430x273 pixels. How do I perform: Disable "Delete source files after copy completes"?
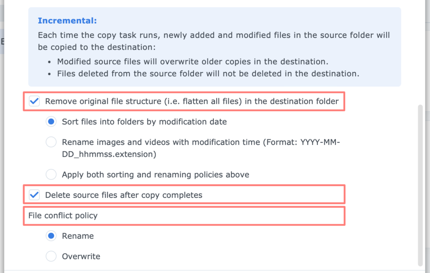pos(34,195)
